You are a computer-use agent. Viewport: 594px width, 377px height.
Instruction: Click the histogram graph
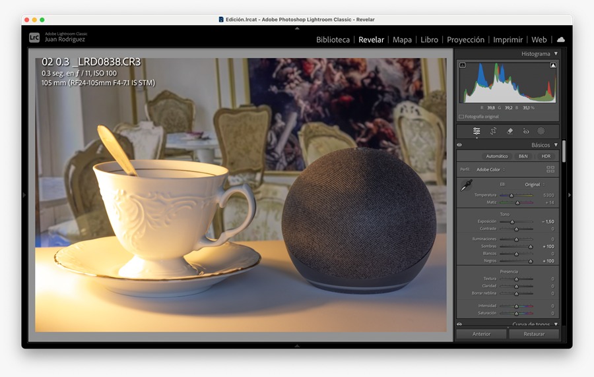(508, 82)
